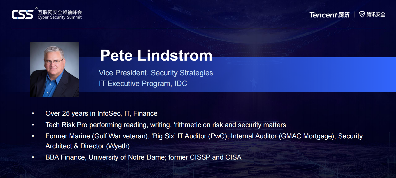Select the 'Over 25 years in InfoSec' bullet text
The width and height of the screenshot is (396, 178).
pos(101,113)
